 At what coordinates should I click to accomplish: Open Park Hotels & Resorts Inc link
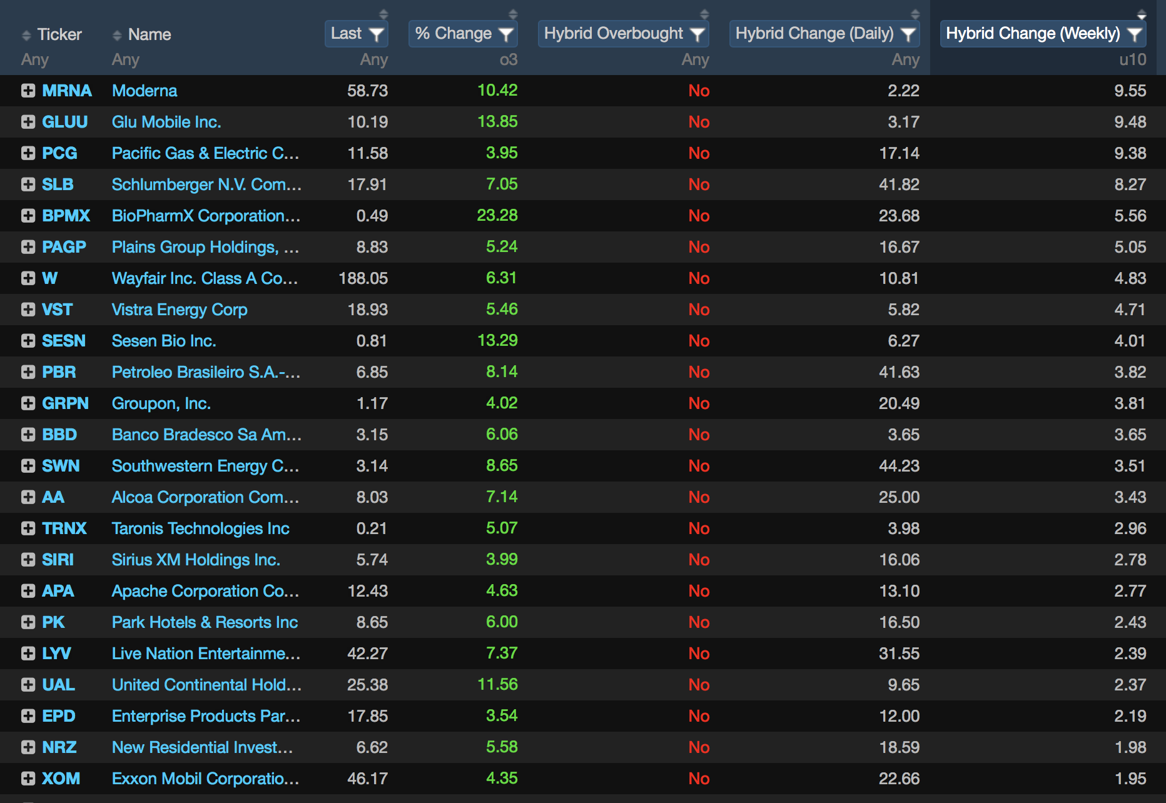point(205,622)
